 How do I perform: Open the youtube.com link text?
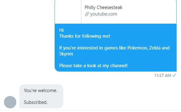[x=104, y=14]
